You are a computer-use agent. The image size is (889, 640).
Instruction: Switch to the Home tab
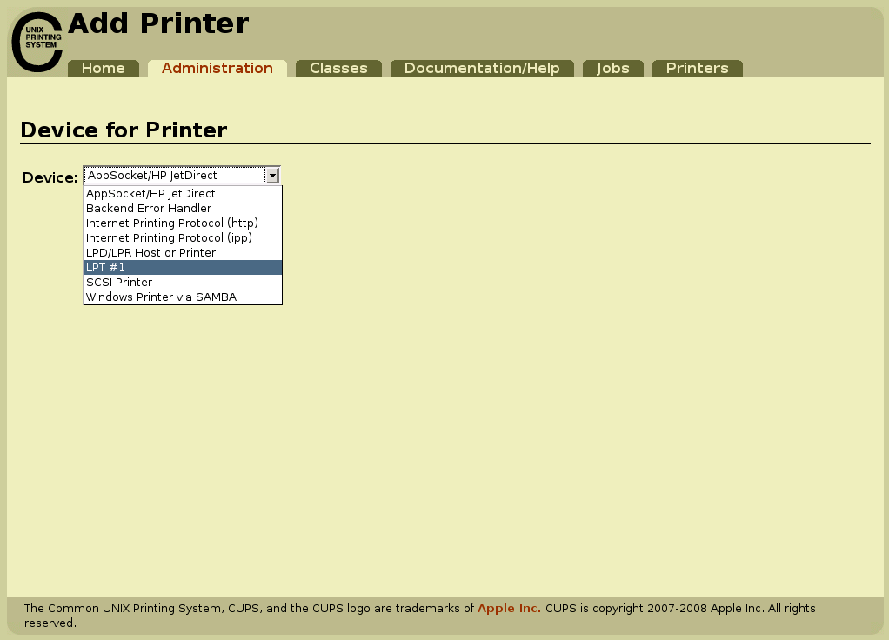[103, 68]
